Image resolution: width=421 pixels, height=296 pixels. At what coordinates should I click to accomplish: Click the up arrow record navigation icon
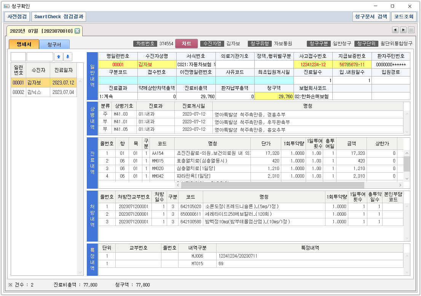point(58,57)
